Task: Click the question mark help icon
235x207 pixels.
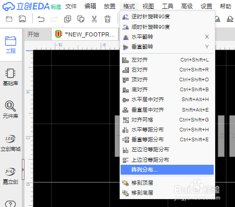Action: pyautogui.click(x=10, y=204)
